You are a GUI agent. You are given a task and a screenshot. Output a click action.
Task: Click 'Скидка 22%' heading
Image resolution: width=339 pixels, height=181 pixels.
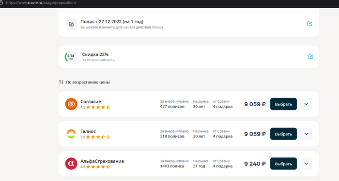coord(95,54)
